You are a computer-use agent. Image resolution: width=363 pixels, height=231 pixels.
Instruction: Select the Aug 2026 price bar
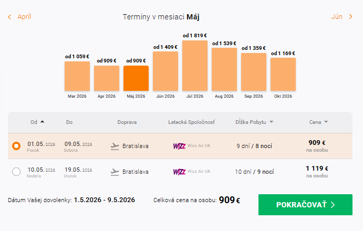pyautogui.click(x=224, y=69)
